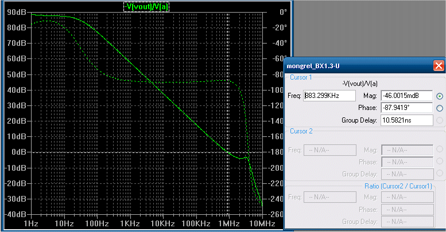Choose Cursor 1 Mag radio button
This screenshot has height=232, width=446.
[x=440, y=96]
